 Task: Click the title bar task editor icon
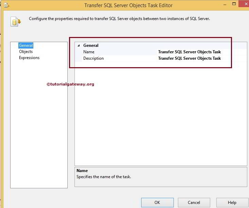click(7, 5)
